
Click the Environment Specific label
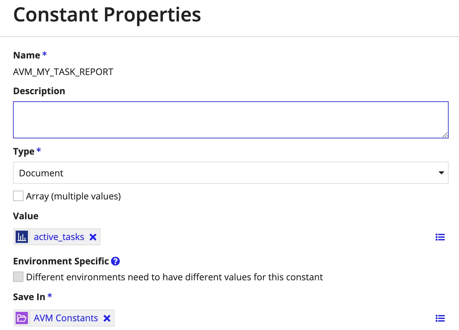(61, 261)
